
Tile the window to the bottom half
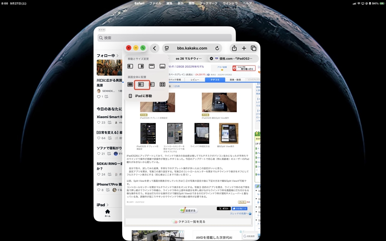(x=162, y=66)
